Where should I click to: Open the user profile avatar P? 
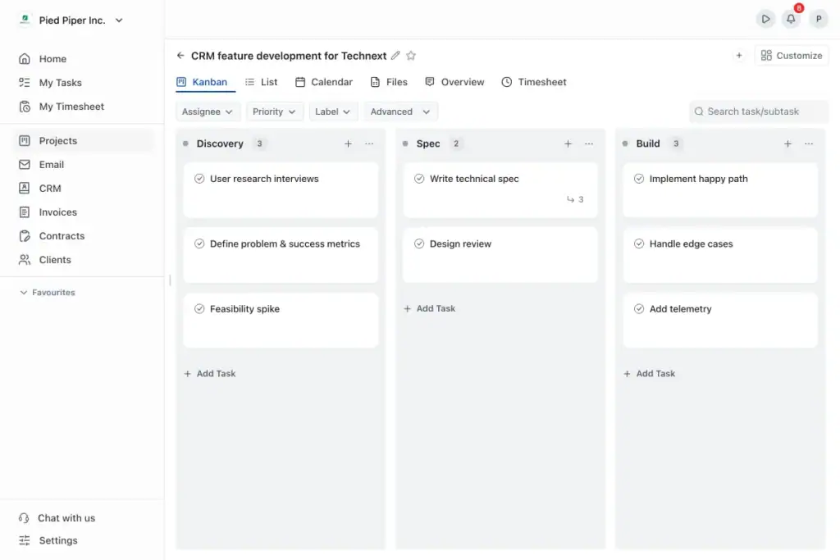[818, 20]
